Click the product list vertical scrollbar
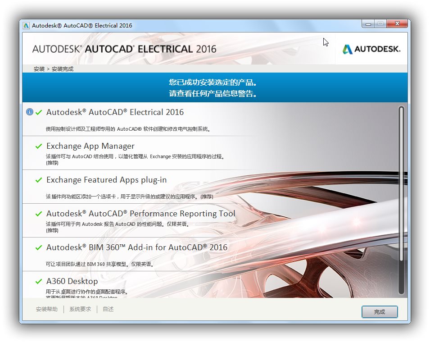 pyautogui.click(x=401, y=201)
